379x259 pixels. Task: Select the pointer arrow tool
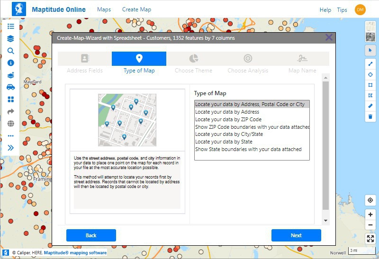(370, 50)
